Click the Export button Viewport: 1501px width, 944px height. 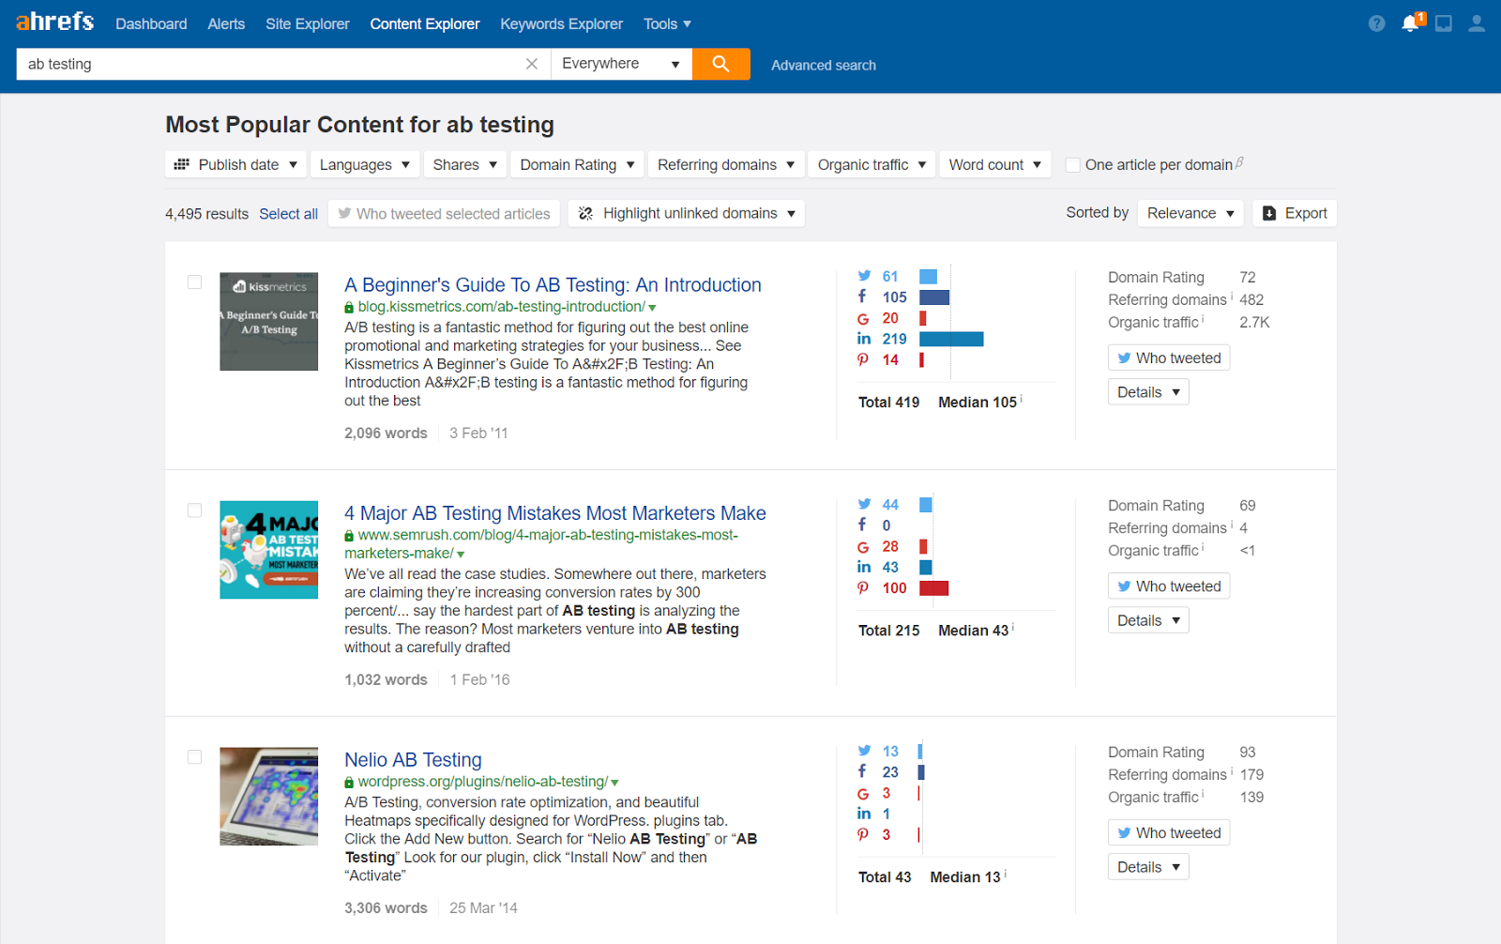[x=1295, y=213]
